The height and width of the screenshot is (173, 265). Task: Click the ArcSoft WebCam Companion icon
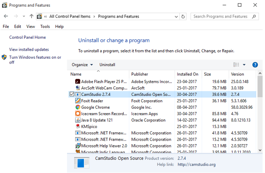pos(78,88)
